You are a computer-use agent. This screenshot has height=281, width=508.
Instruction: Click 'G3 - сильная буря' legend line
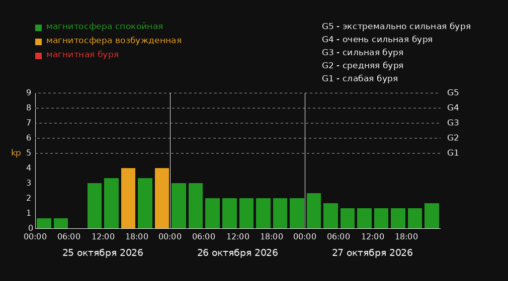pos(363,52)
